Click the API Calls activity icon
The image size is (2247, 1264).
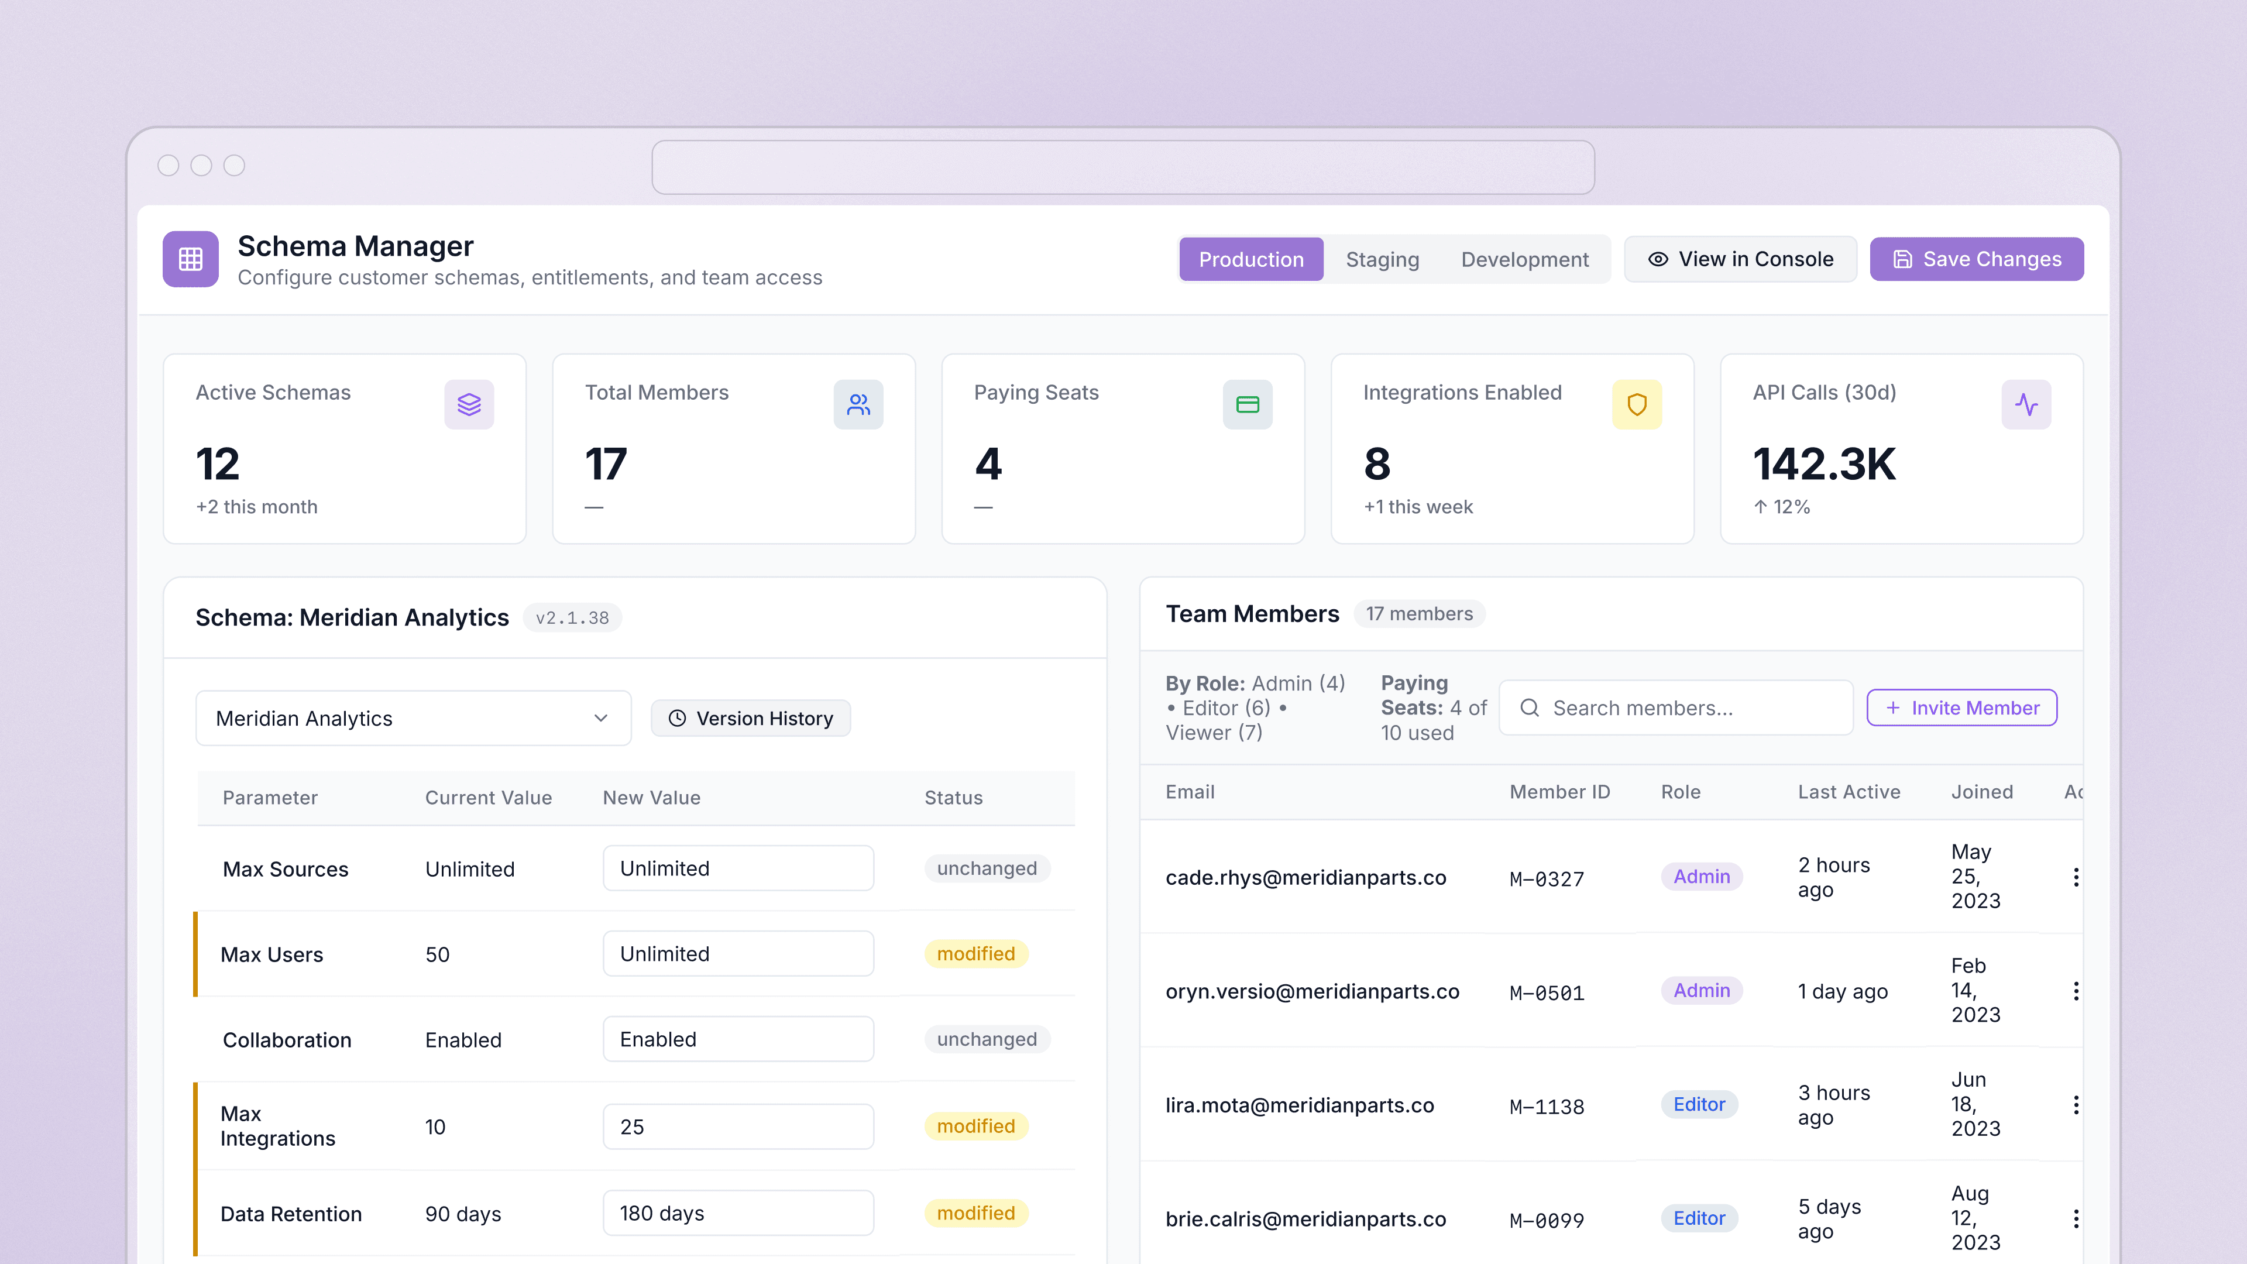point(2026,405)
